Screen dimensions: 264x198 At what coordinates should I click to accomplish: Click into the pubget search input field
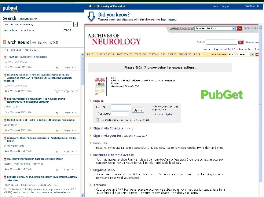pyautogui.click(x=37, y=25)
